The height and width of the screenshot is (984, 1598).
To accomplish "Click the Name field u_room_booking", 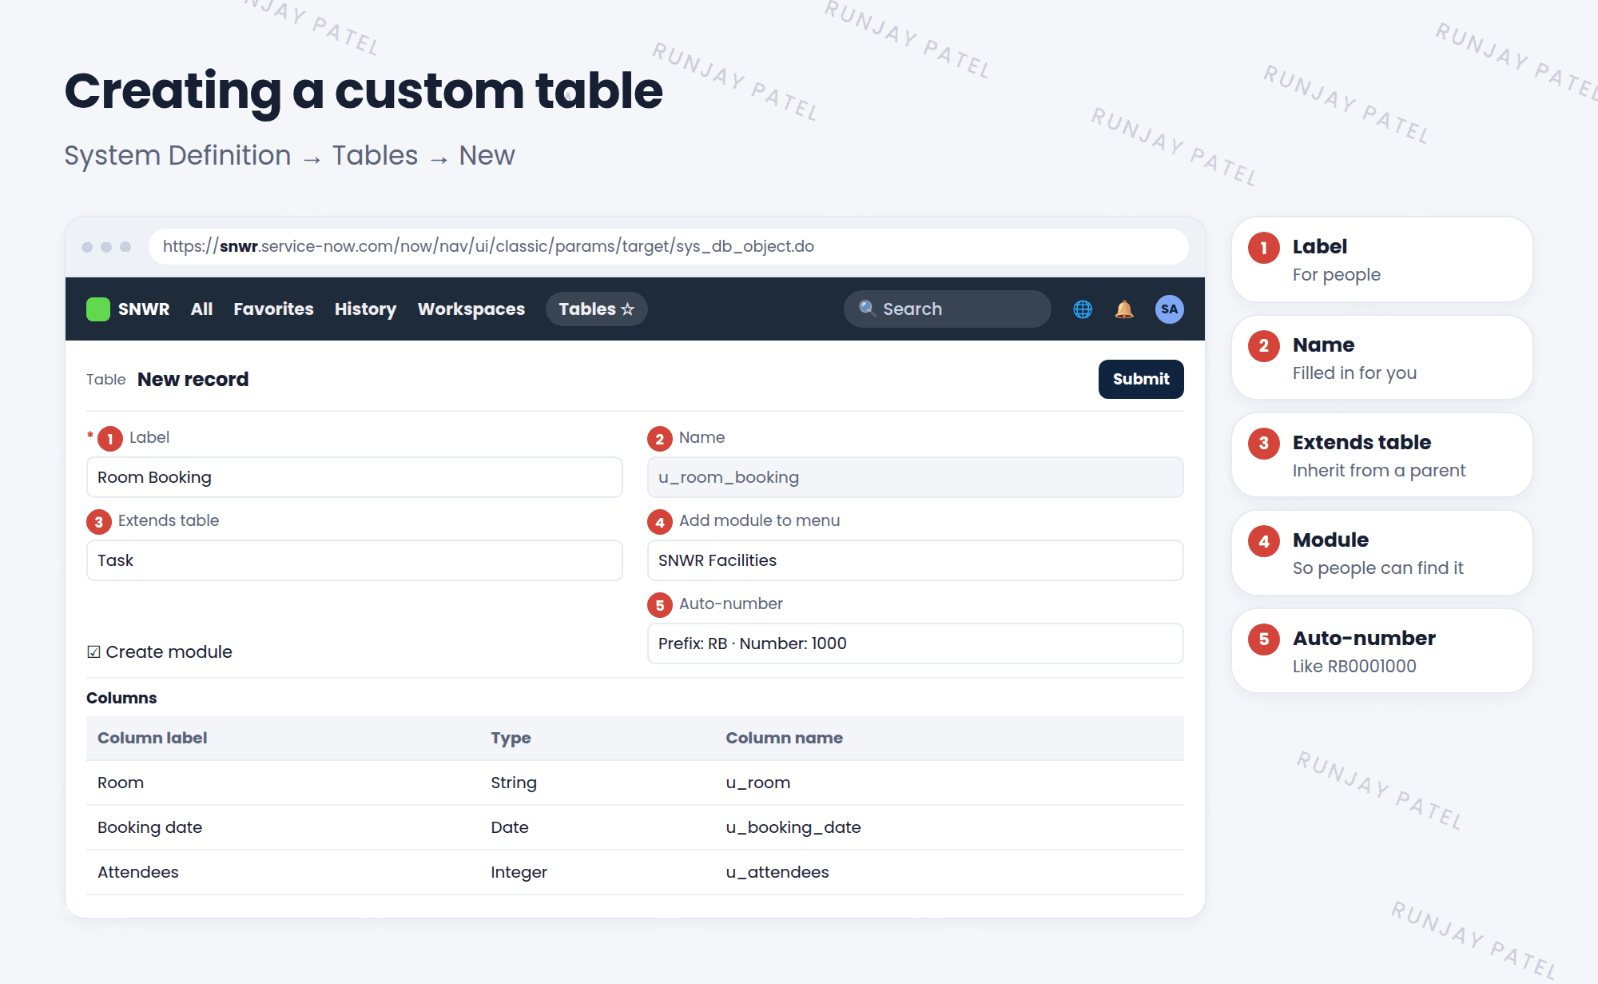I will coord(915,477).
